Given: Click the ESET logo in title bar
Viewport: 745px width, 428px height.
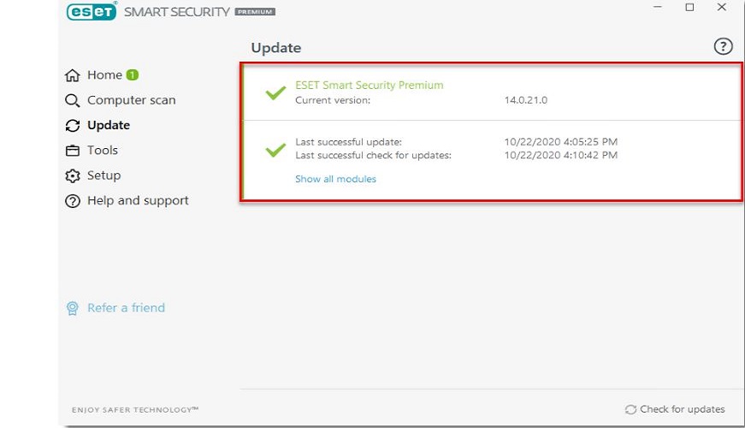Looking at the screenshot, I should (92, 12).
